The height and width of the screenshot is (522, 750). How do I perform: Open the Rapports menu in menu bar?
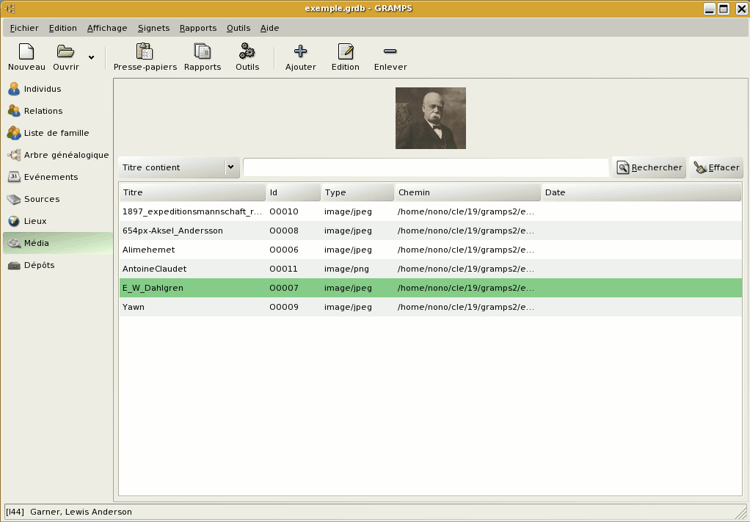pos(198,28)
